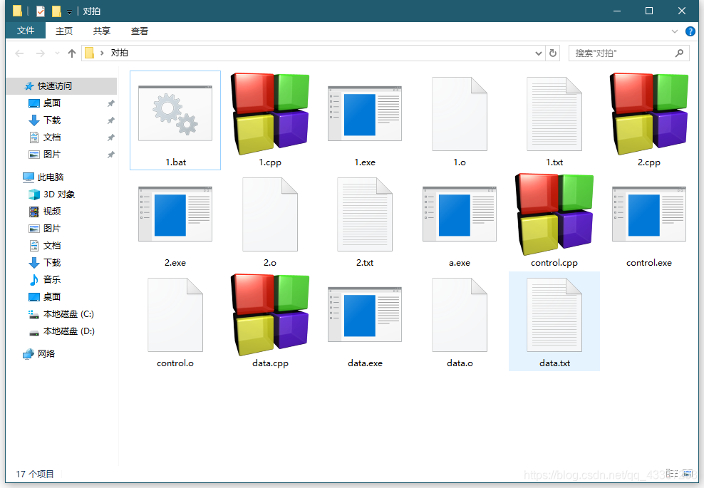This screenshot has height=488, width=704.
Task: Click the quick access toolbar dropdown arrow
Action: 70,11
